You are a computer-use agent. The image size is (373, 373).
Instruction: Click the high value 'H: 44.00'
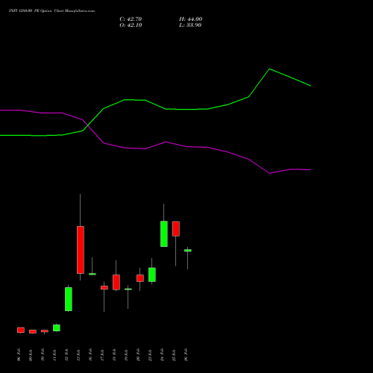(190, 19)
